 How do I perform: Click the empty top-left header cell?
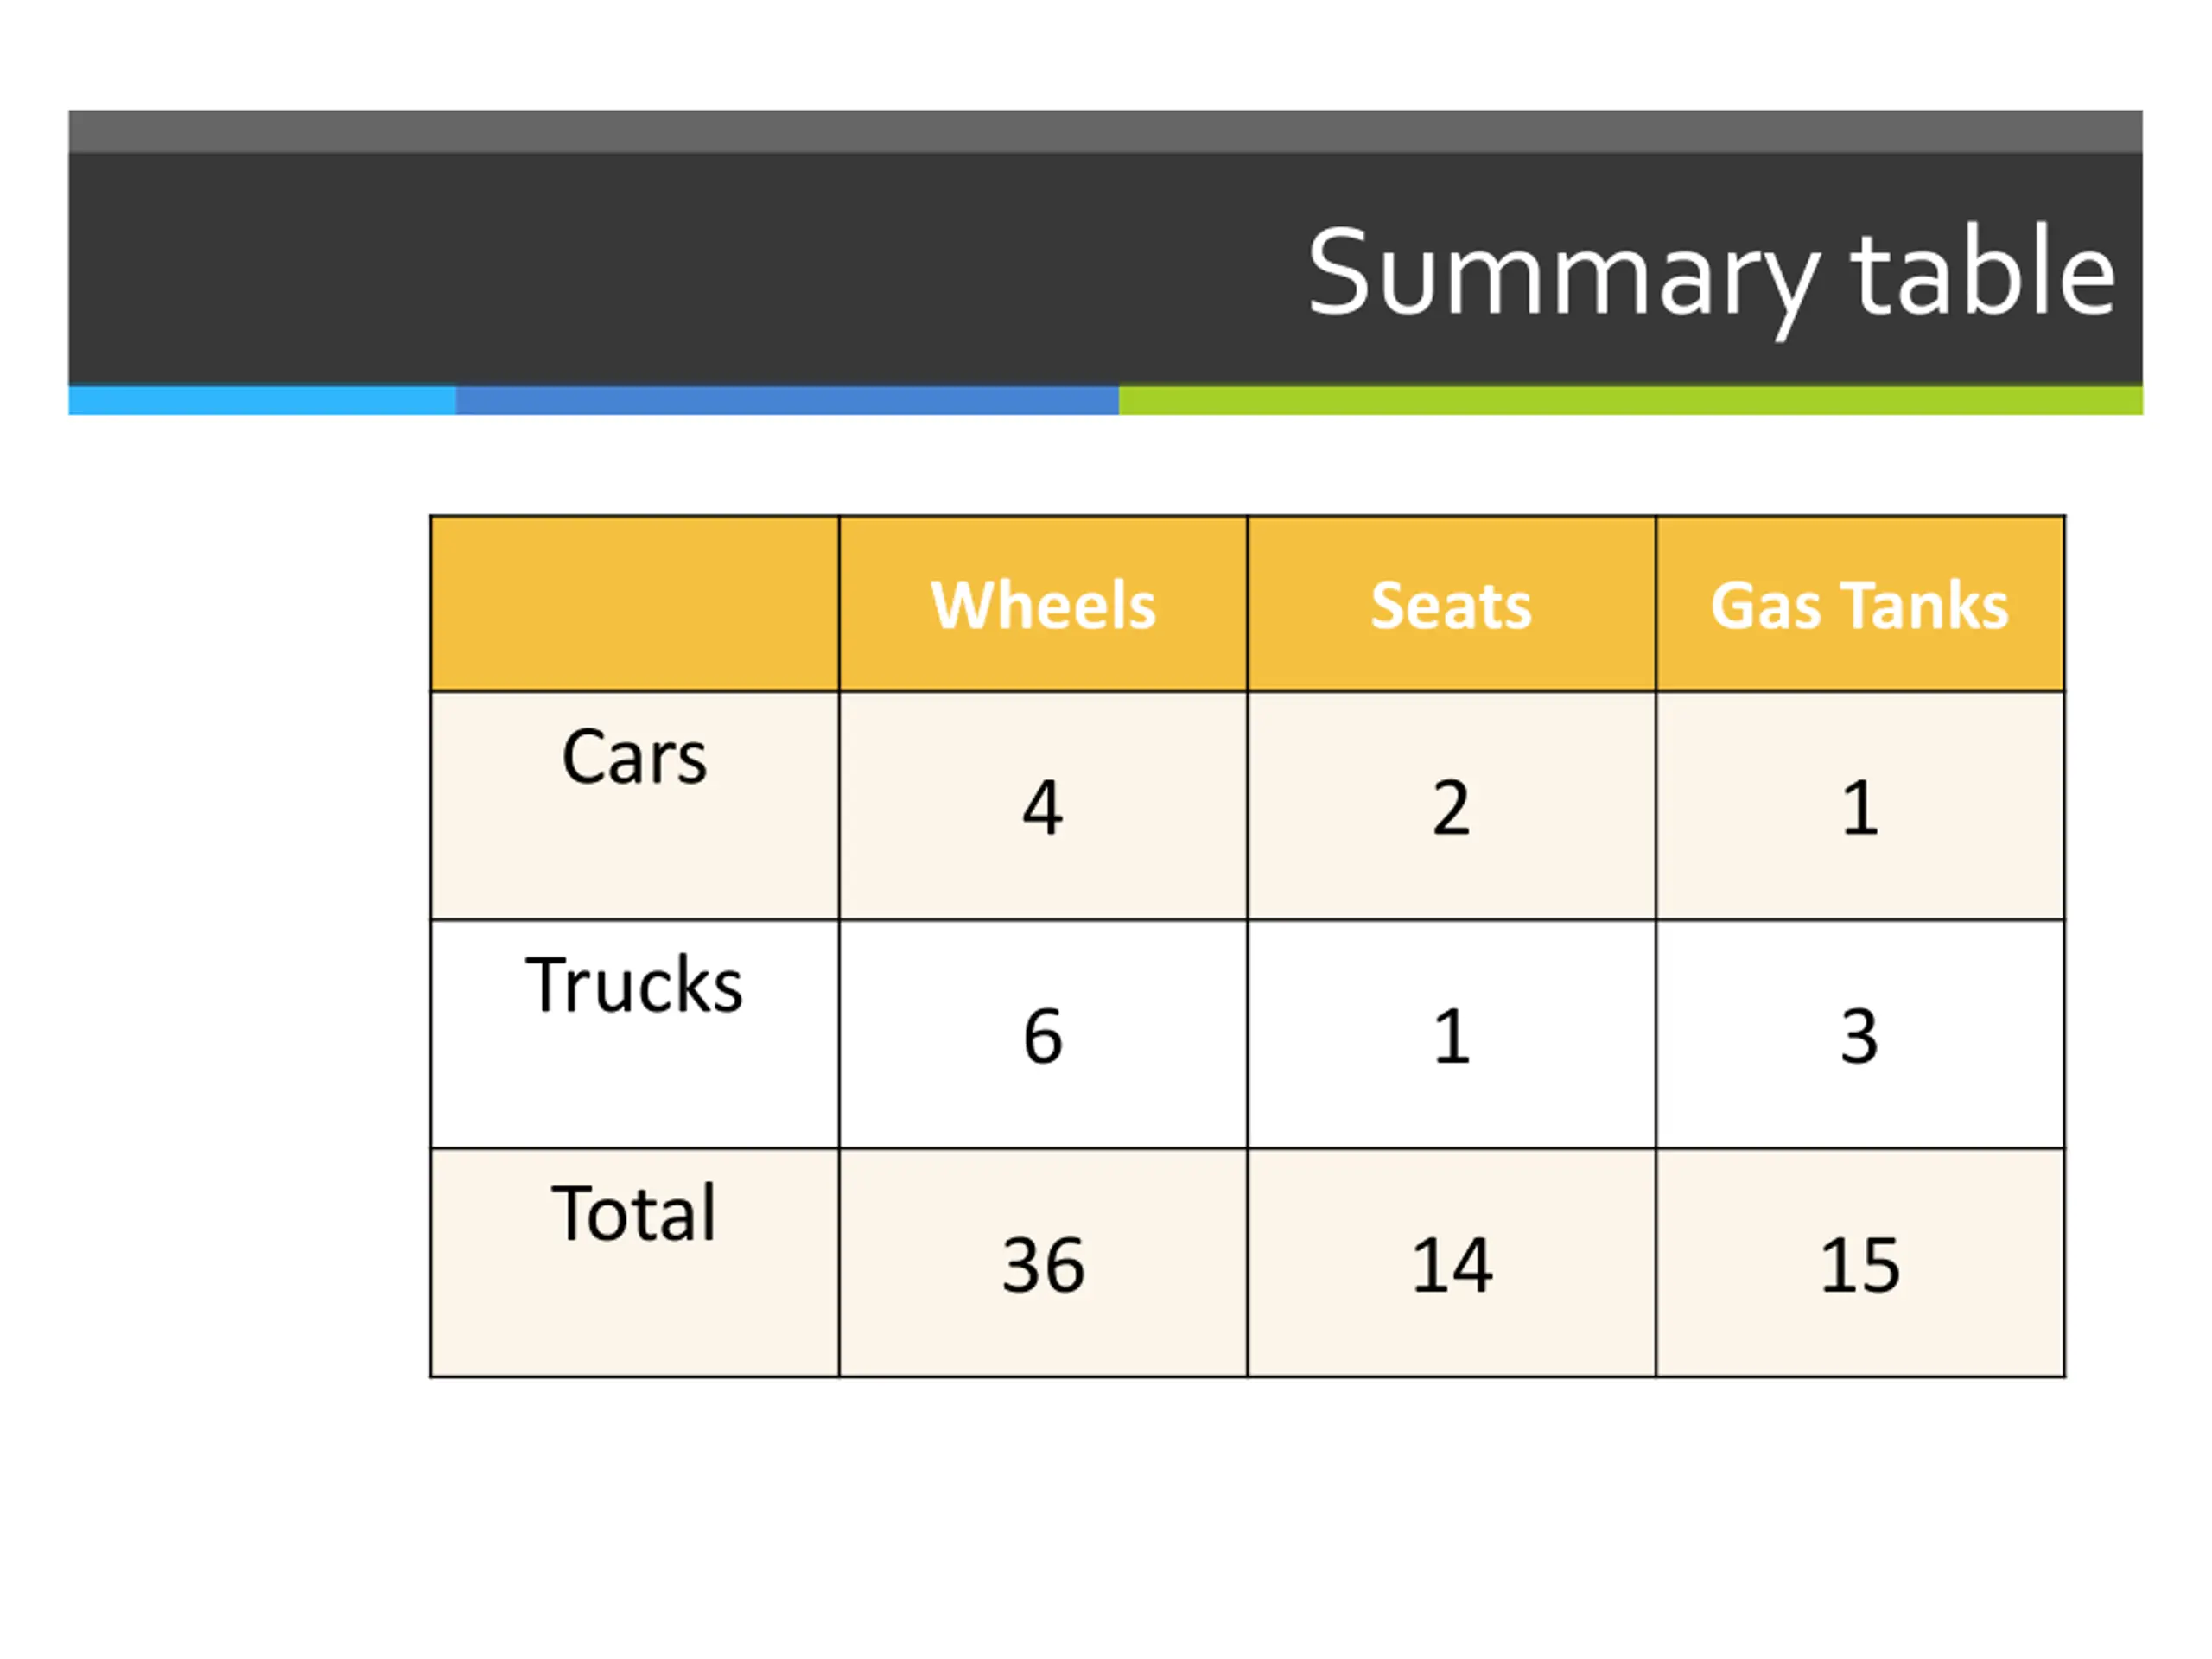[x=634, y=604]
